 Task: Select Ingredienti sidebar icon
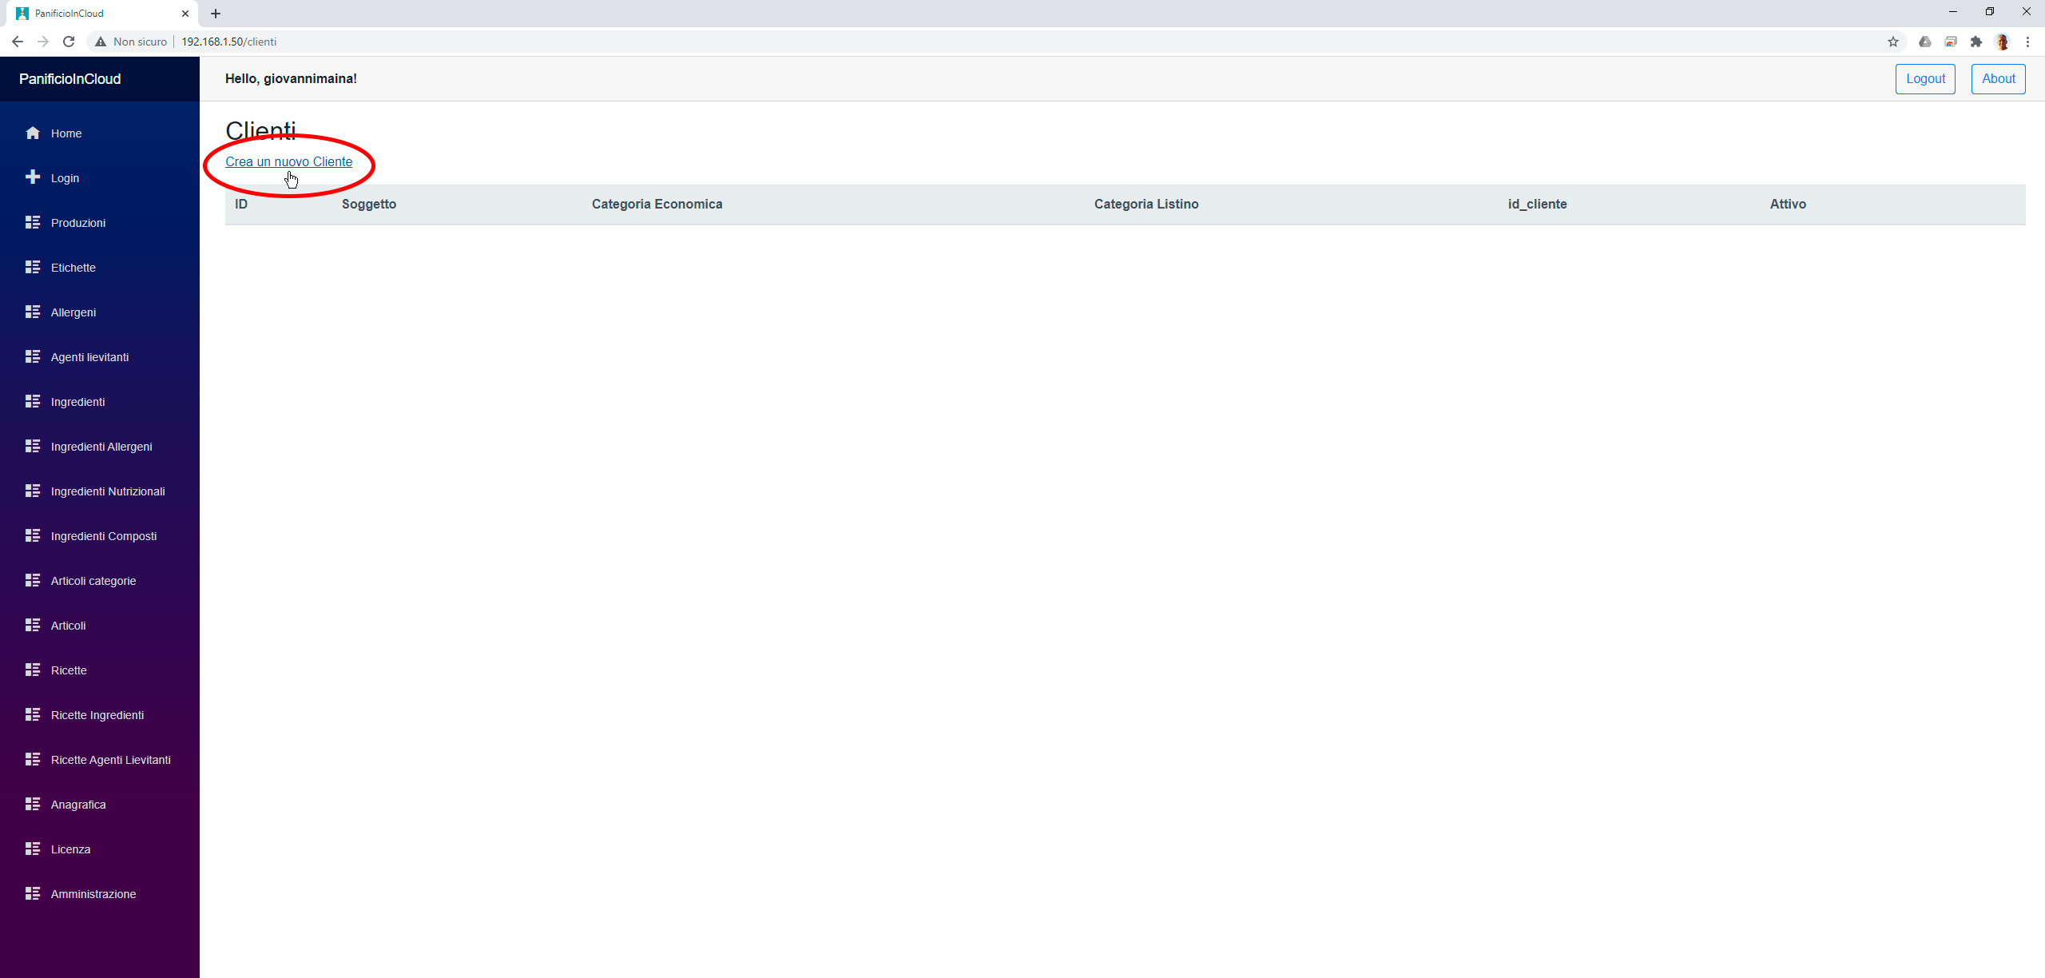33,402
